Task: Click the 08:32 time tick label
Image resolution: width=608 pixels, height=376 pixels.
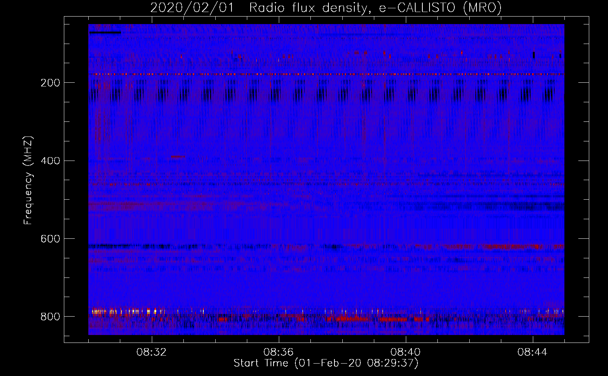Action: click(x=151, y=352)
